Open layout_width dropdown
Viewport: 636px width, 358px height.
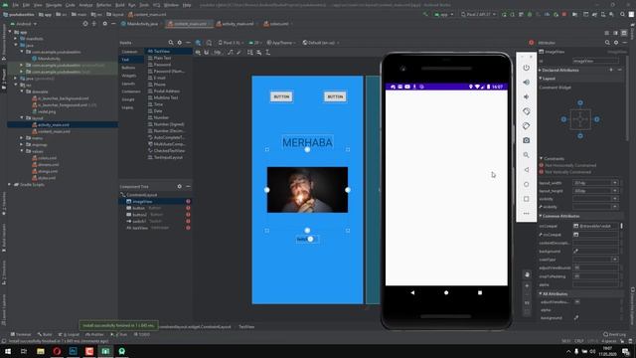[615, 183]
